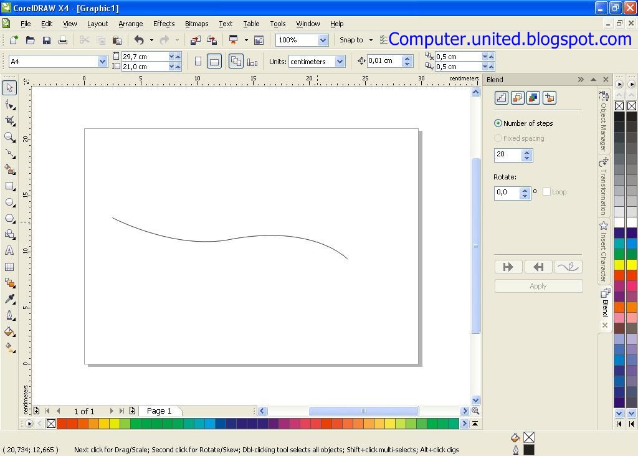This screenshot has height=456, width=638.
Task: Select the Interactive Blend tool
Action: (9, 283)
